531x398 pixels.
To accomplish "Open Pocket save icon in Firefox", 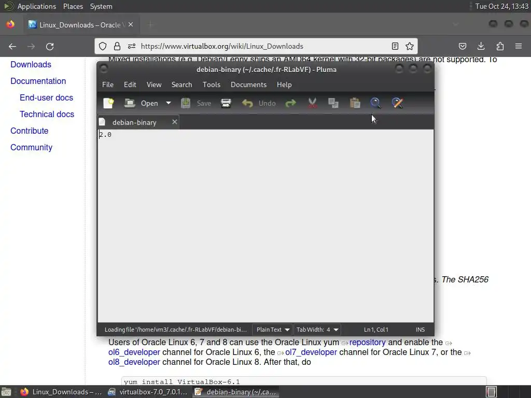I will coord(462,46).
